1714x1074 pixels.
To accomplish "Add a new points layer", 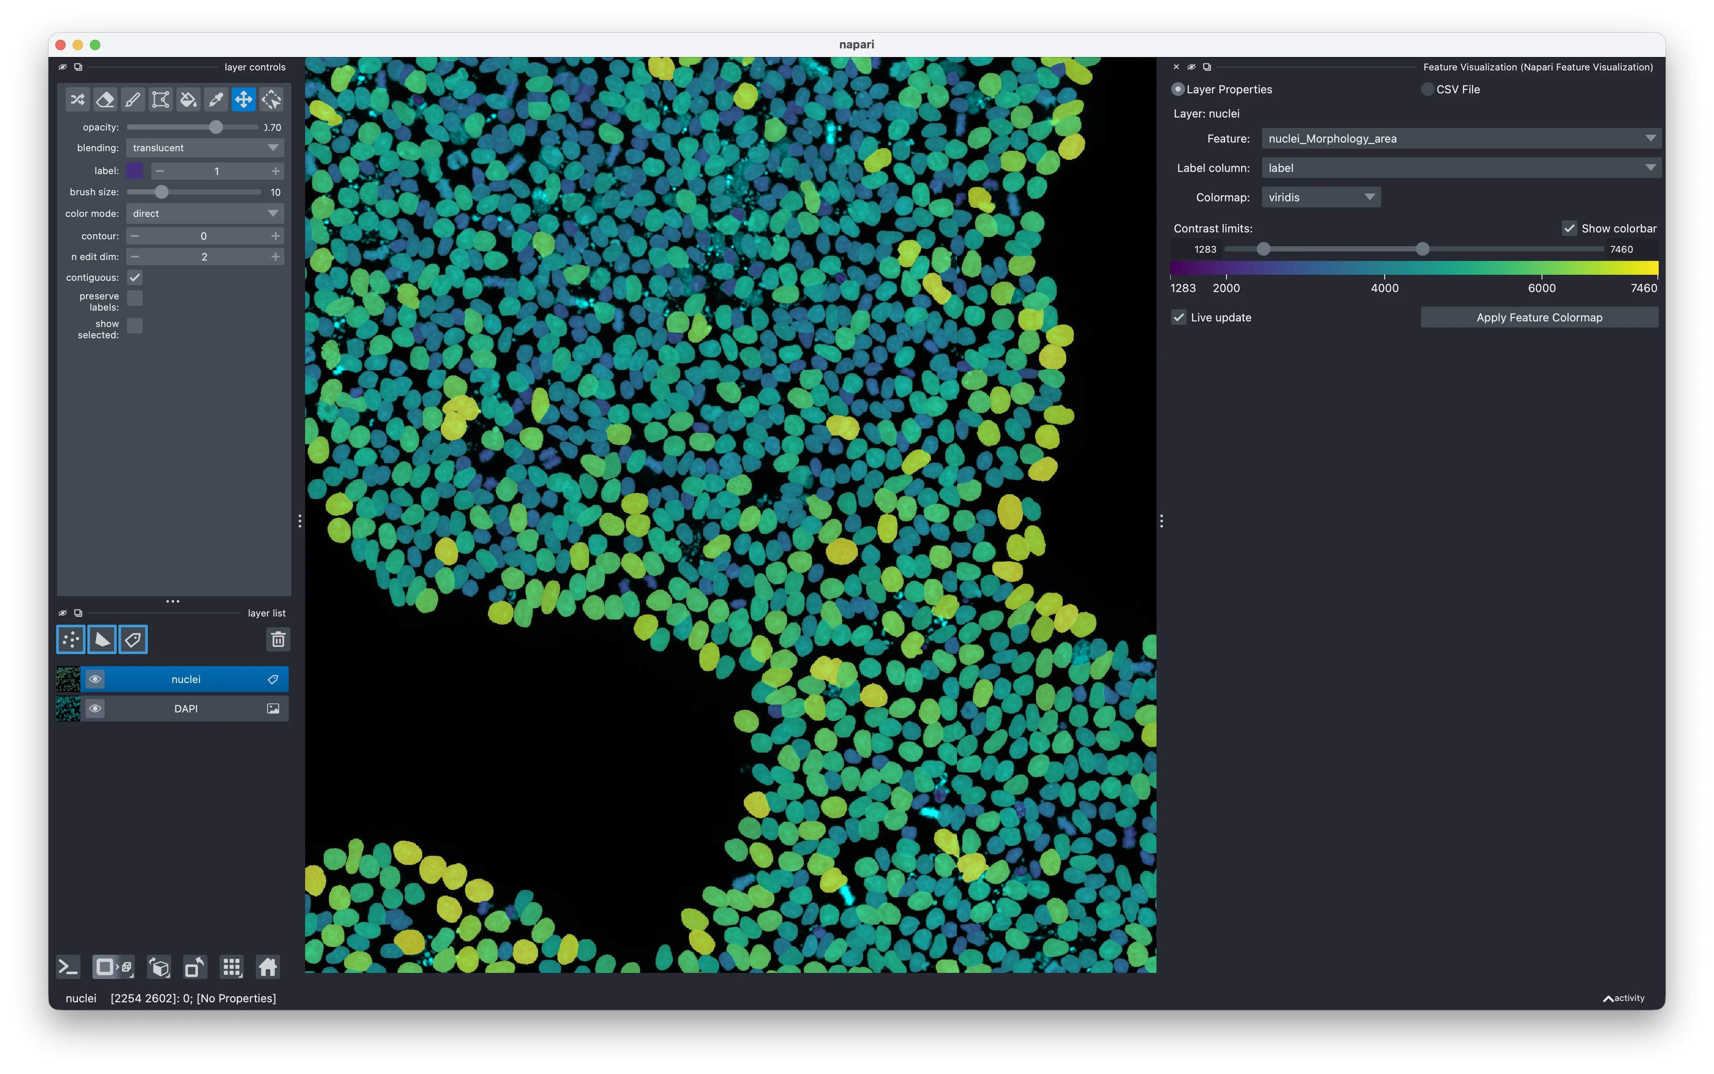I will point(71,639).
